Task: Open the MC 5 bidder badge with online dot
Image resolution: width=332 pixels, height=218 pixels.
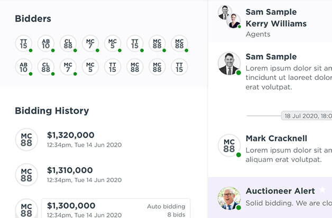Action: 113,43
